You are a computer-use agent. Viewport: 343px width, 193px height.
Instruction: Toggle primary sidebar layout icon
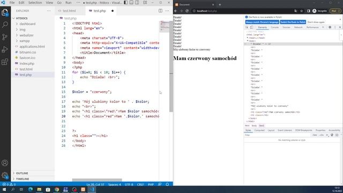[126, 3]
